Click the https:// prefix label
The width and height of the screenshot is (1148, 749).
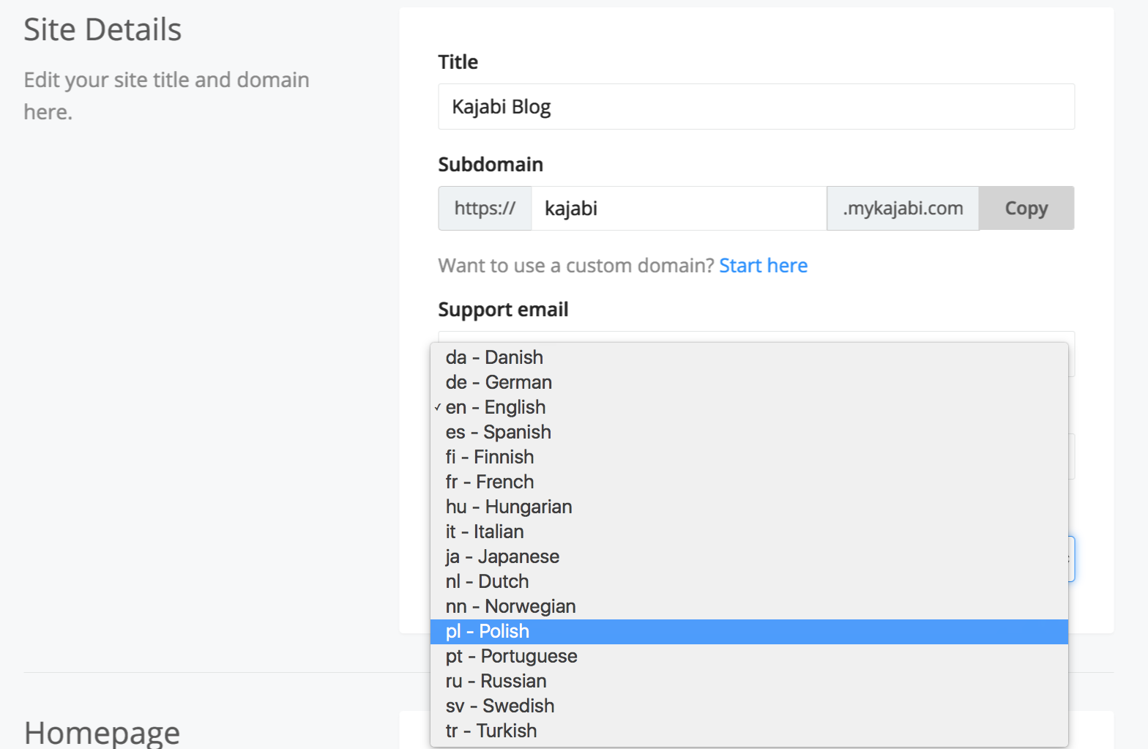(485, 209)
